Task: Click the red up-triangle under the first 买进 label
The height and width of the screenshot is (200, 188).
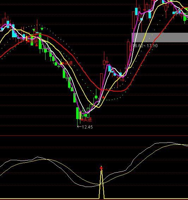Action: click(x=37, y=45)
